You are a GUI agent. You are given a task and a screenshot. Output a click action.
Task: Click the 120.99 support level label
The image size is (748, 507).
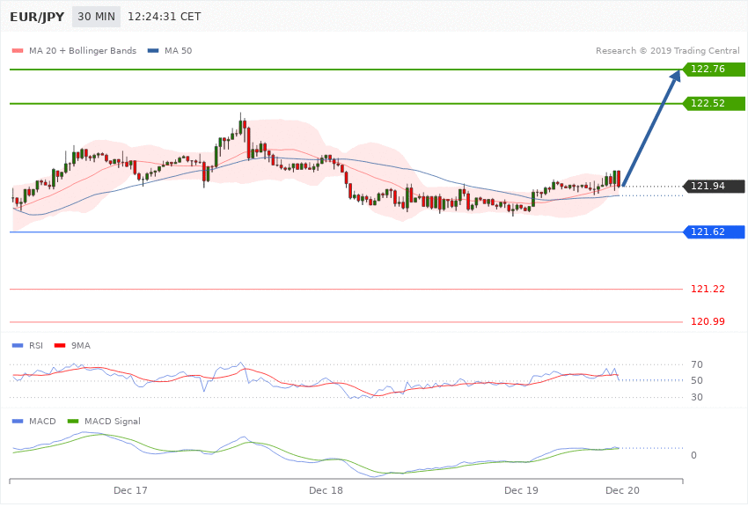point(708,321)
